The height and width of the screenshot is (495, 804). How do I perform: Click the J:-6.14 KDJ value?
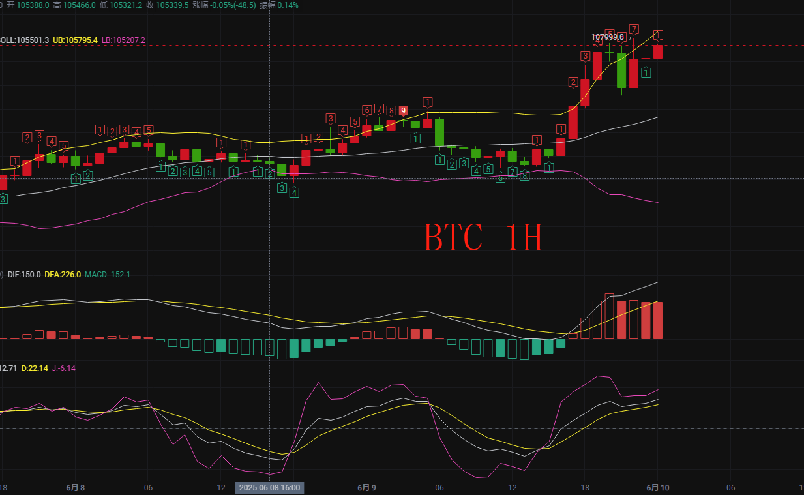[x=63, y=368]
